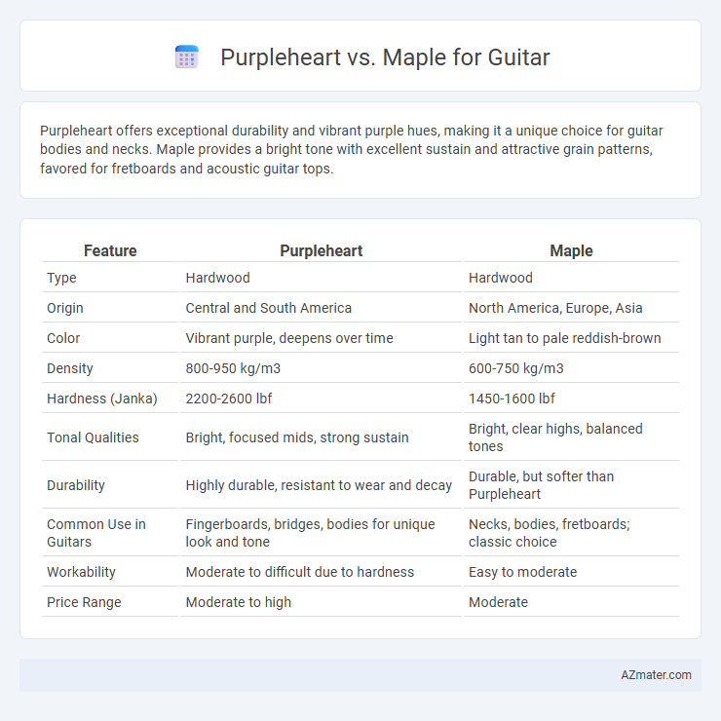Click the intro paragraph about Purpleheart durability
The width and height of the screenshot is (721, 721).
pos(352,149)
